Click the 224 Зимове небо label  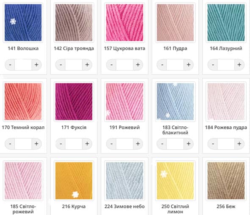coord(125,207)
